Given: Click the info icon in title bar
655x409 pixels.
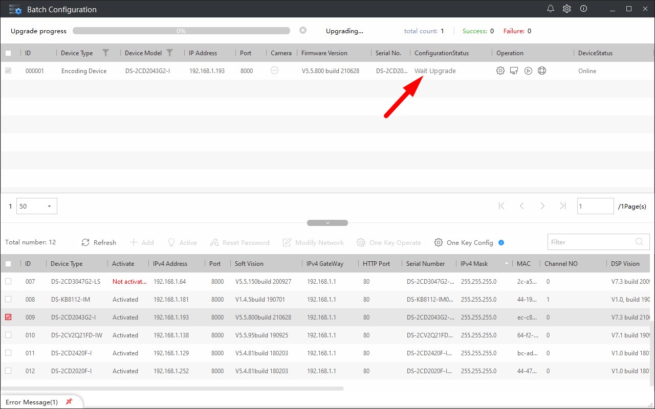Looking at the screenshot, I should (583, 9).
